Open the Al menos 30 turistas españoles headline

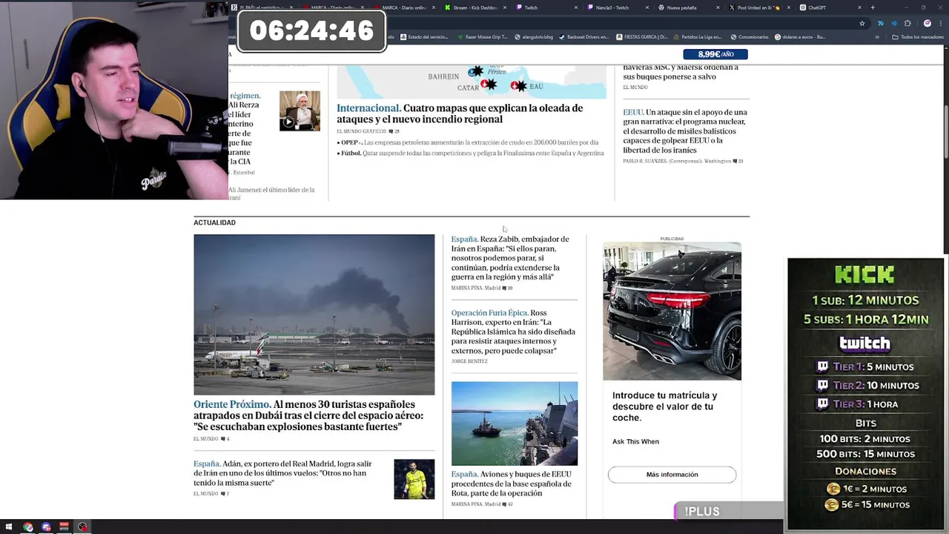click(308, 416)
